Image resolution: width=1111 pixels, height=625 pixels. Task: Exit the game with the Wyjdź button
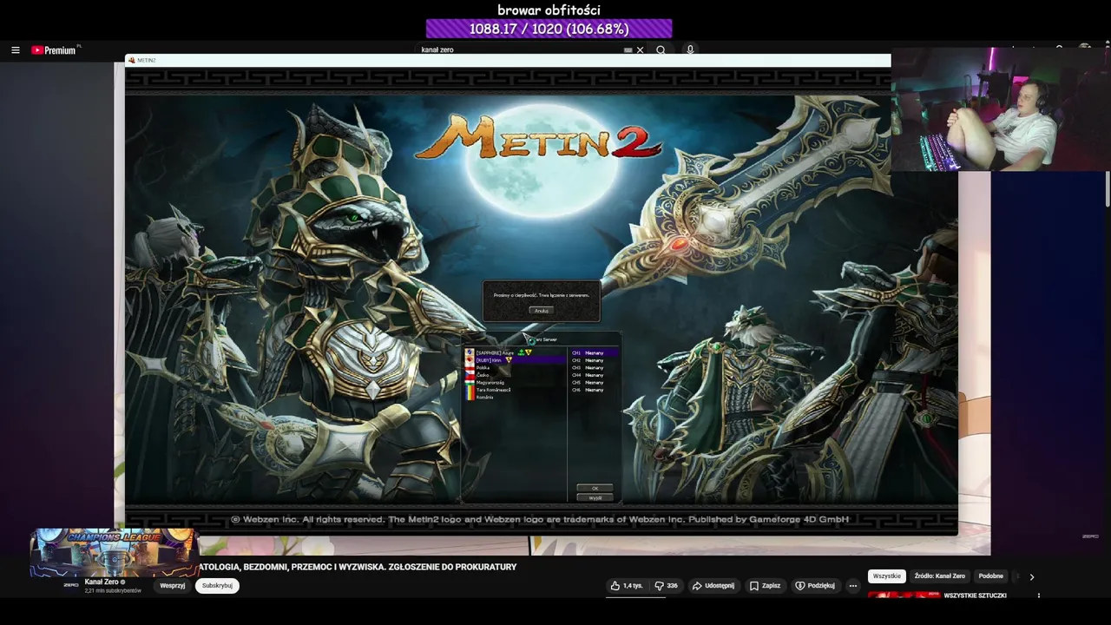click(595, 497)
